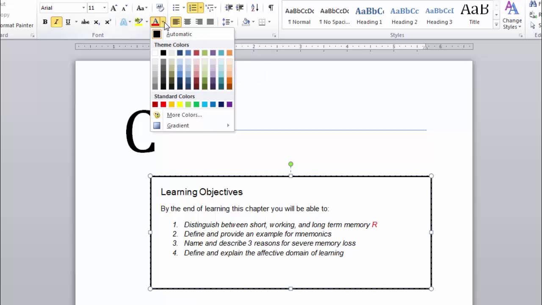Click the Font Color A button

tap(155, 22)
